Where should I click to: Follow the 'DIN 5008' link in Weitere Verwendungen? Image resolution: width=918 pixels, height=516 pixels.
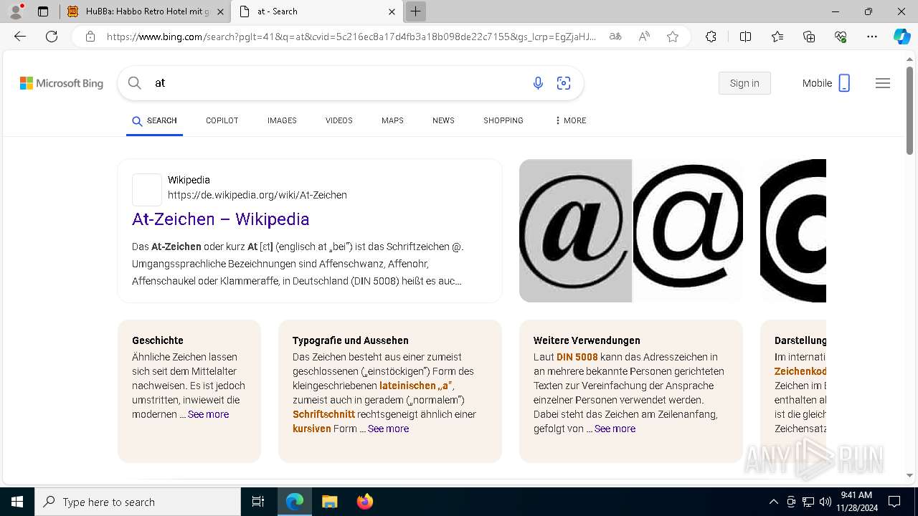[577, 357]
